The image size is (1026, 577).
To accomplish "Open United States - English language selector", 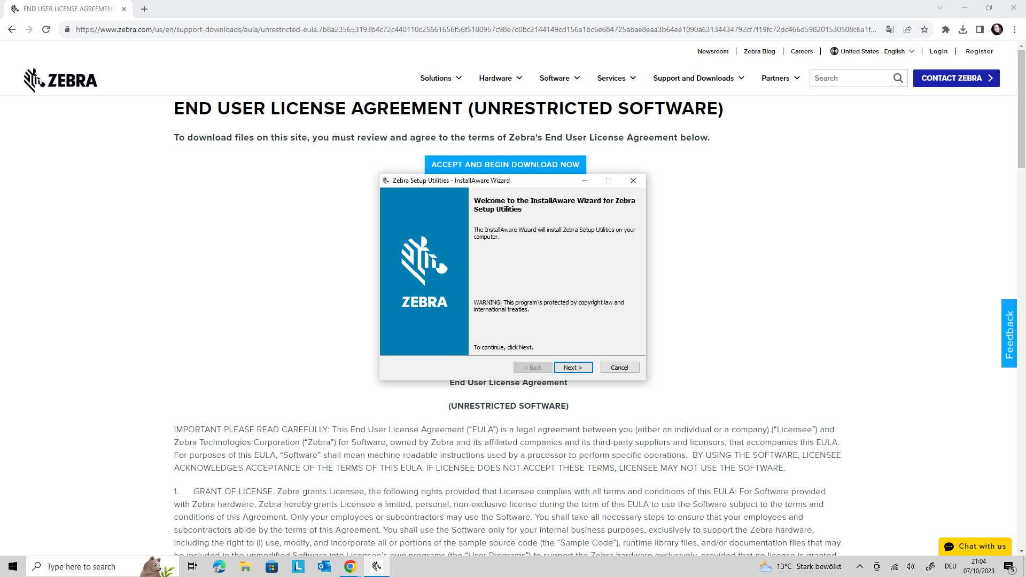I will tap(872, 51).
